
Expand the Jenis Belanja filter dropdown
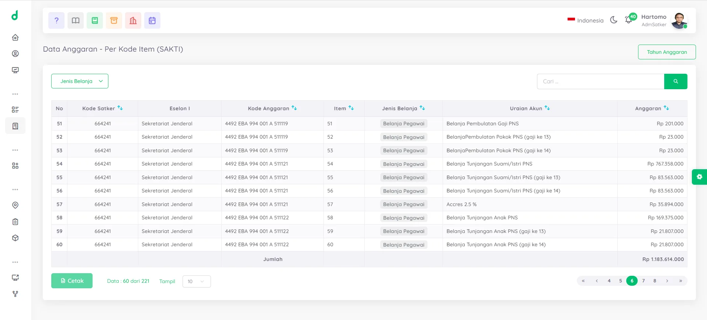(80, 81)
